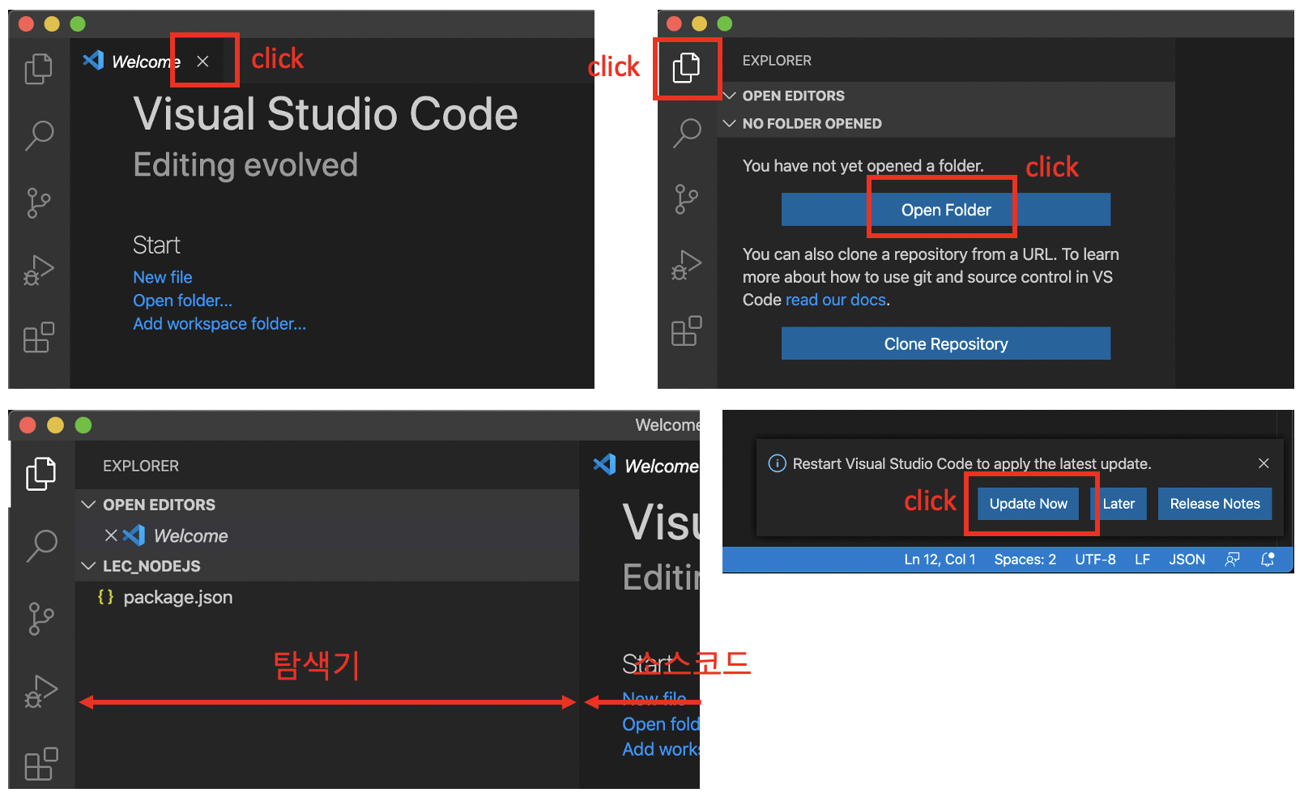Click Spaces: 2 indentation setting
The image size is (1304, 797).
coord(1025,559)
